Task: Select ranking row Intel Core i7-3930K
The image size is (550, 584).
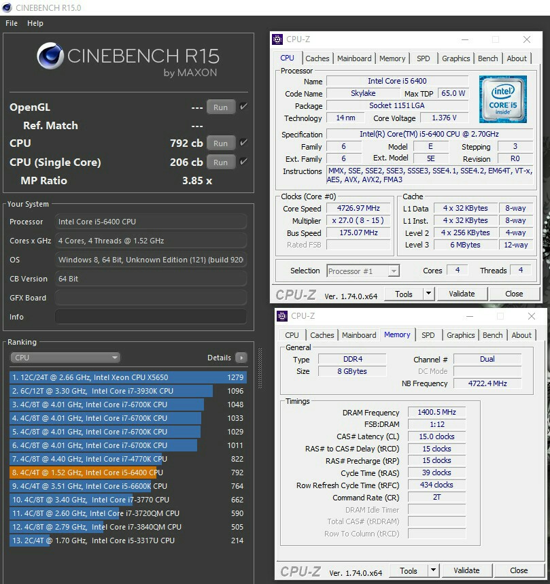Action: [x=128, y=391]
